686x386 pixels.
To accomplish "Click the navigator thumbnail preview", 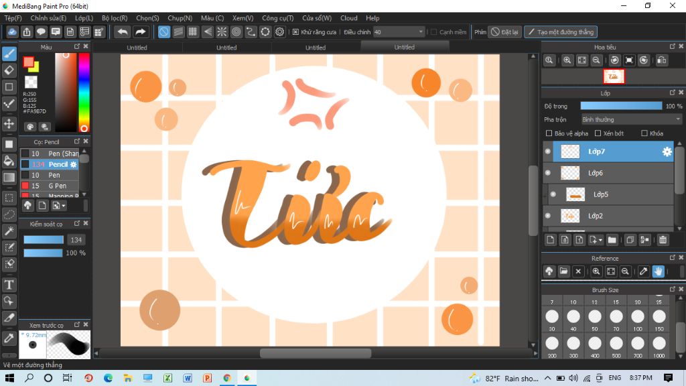I will 614,76.
